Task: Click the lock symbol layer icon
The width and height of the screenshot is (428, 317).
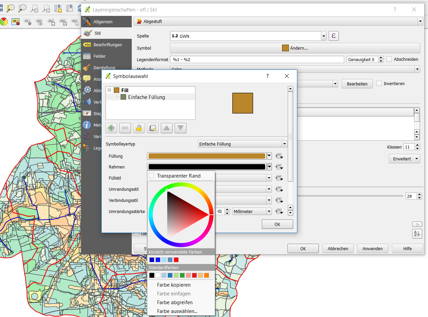Action: click(x=139, y=128)
